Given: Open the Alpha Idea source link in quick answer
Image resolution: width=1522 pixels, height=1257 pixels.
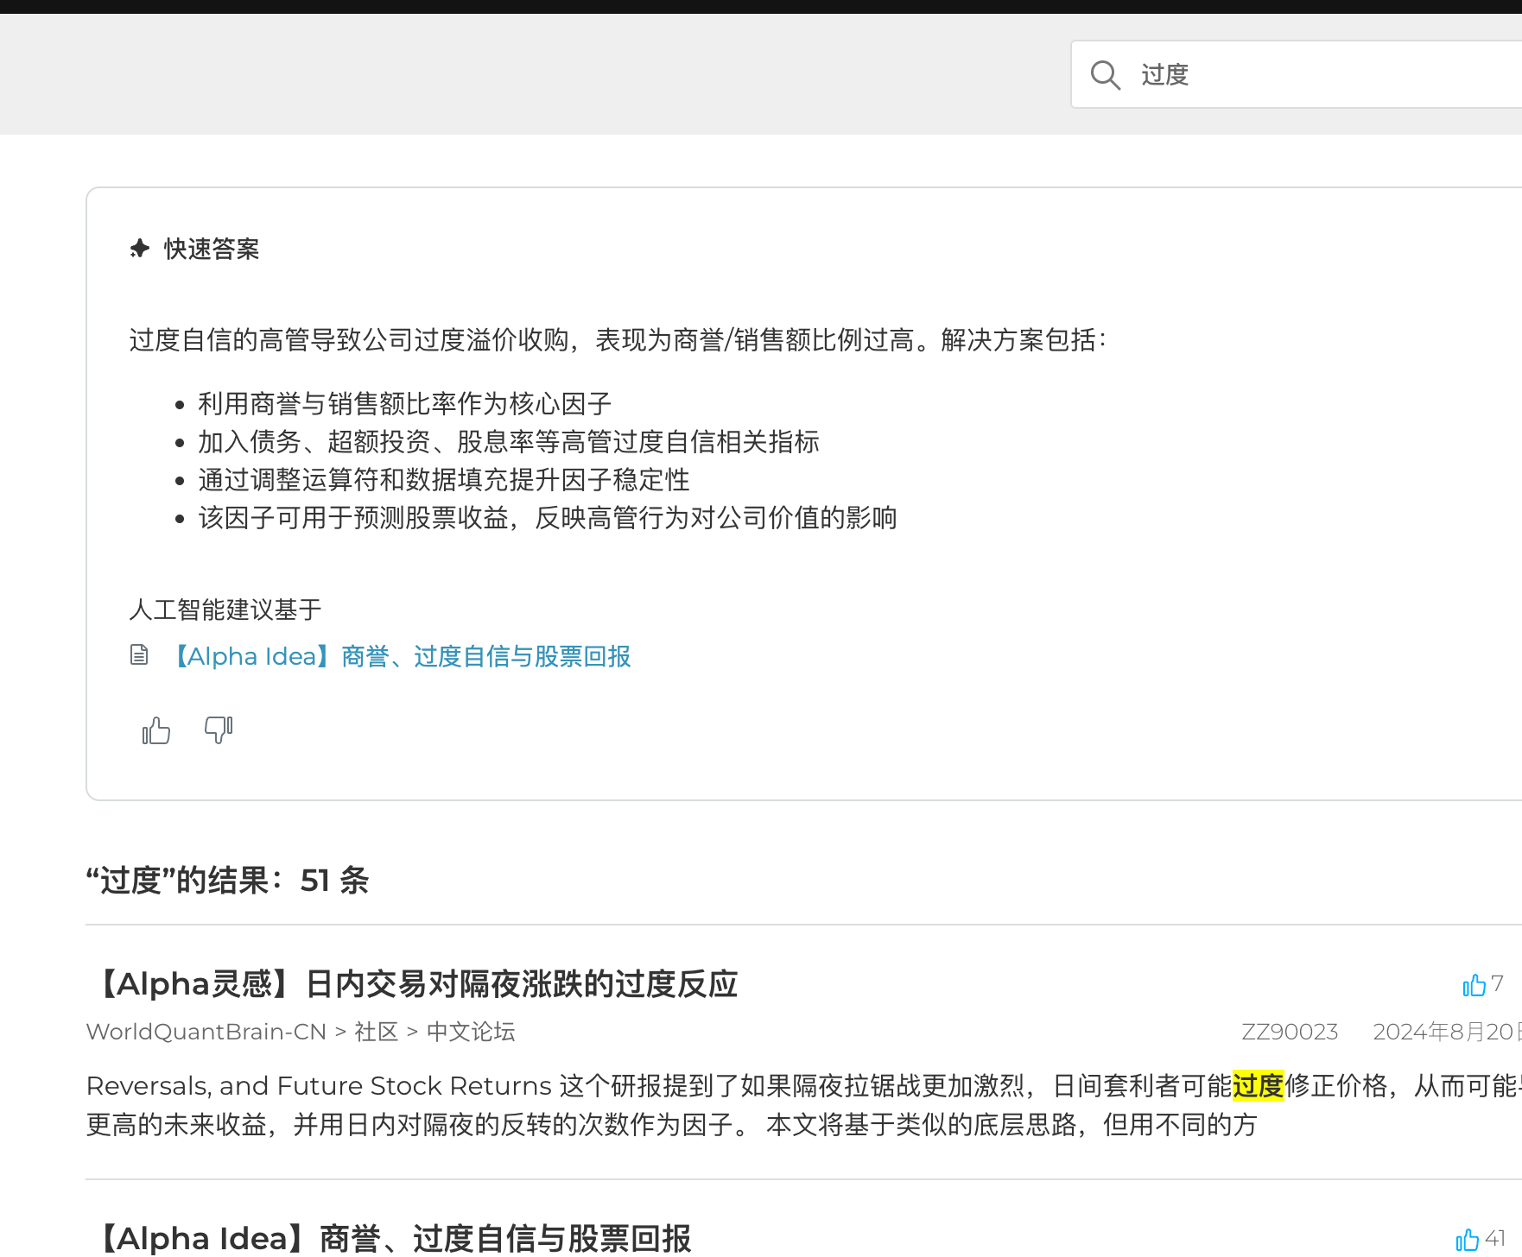Looking at the screenshot, I should [x=402, y=656].
